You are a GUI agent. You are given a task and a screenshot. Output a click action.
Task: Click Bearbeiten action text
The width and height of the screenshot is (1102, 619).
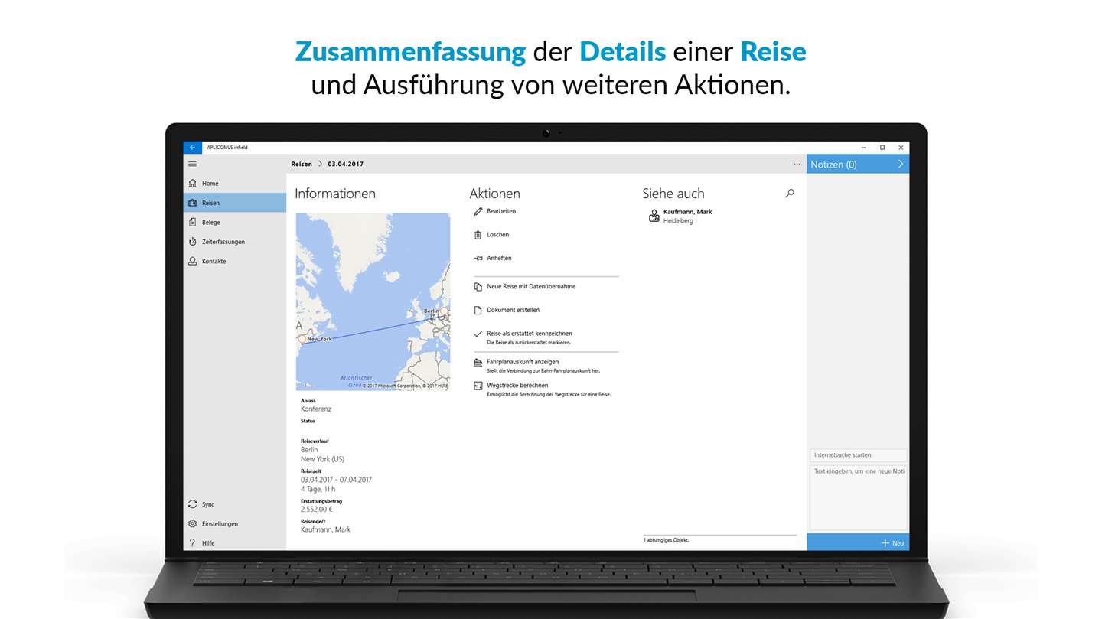[x=501, y=211]
